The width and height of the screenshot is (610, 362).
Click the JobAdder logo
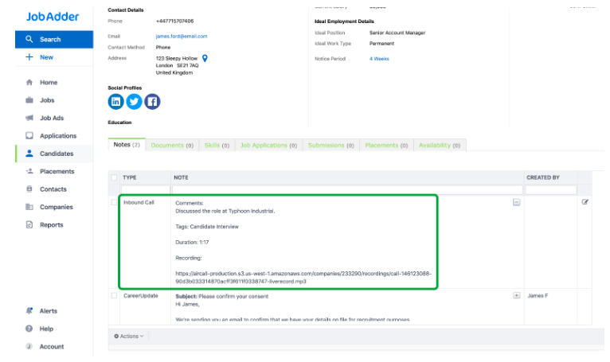point(53,17)
